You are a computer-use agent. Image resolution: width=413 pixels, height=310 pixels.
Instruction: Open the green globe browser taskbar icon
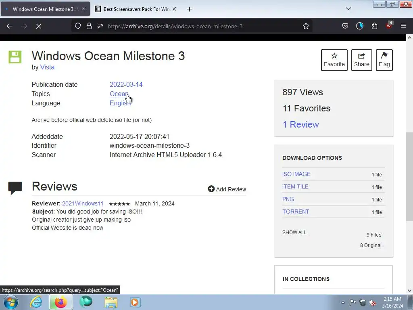coord(86,302)
